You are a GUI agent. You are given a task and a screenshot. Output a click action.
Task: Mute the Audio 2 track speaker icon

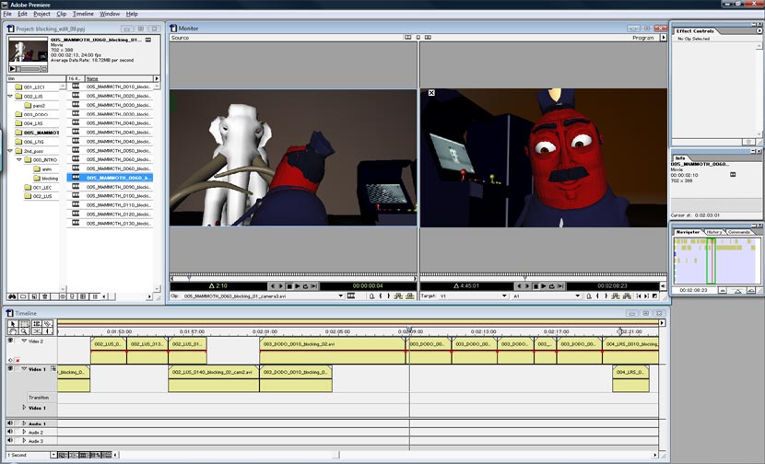pyautogui.click(x=10, y=432)
